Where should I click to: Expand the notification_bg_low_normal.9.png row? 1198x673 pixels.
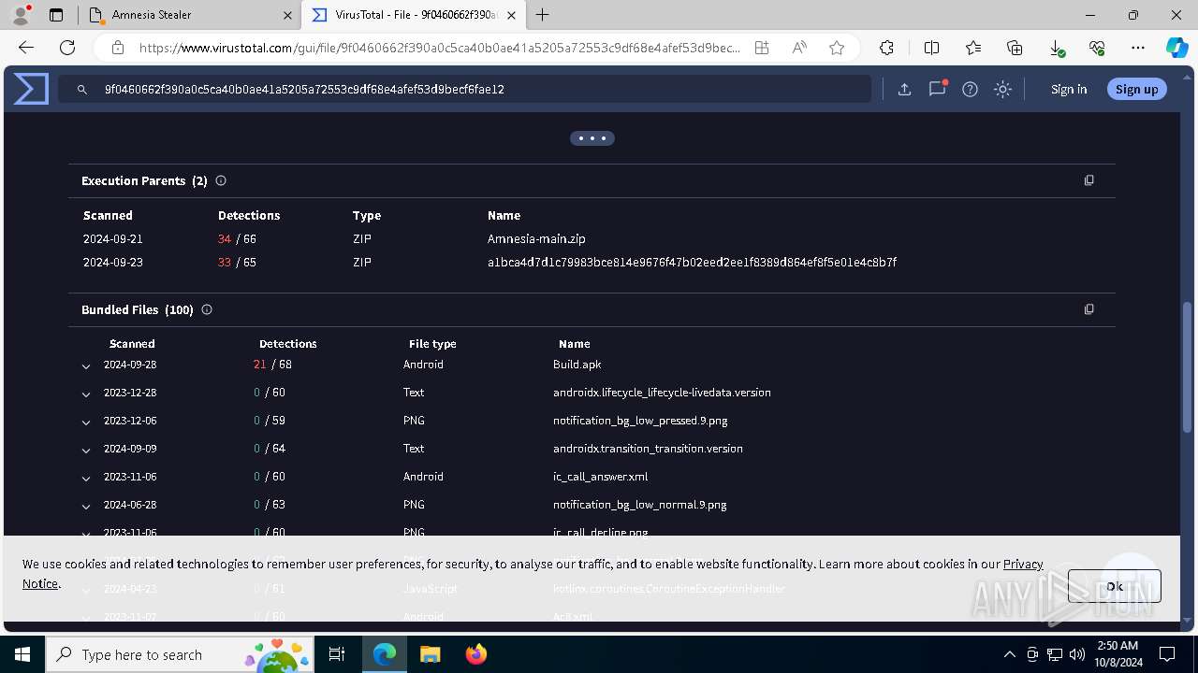pos(86,507)
